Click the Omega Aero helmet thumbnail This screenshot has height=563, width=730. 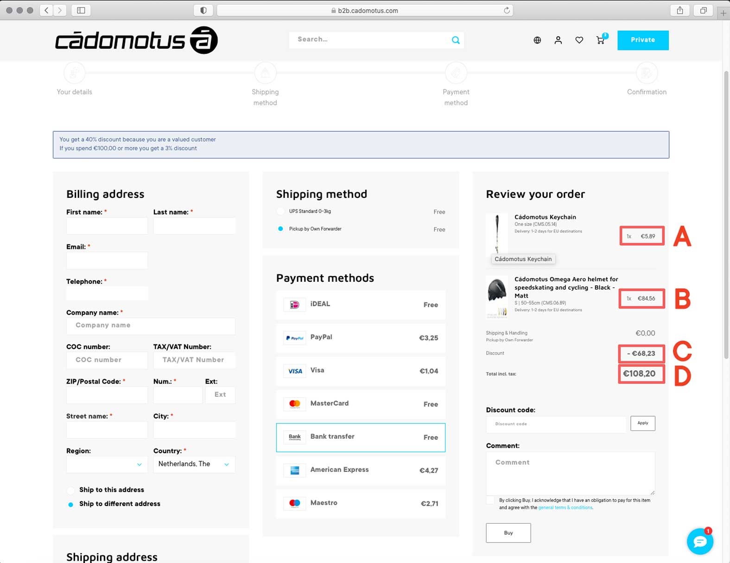pyautogui.click(x=497, y=297)
